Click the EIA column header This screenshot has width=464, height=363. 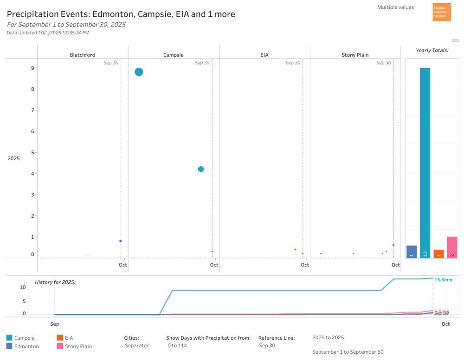[x=264, y=55]
